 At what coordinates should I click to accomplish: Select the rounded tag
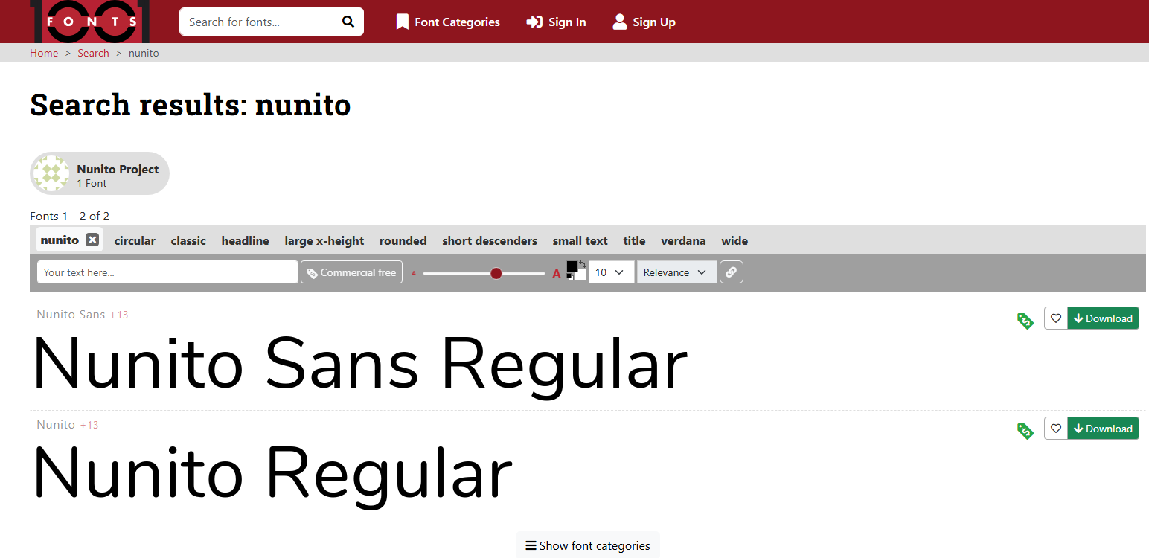tap(403, 240)
